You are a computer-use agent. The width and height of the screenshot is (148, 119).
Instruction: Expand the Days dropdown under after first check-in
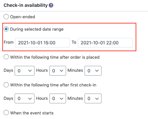[x=25, y=98]
